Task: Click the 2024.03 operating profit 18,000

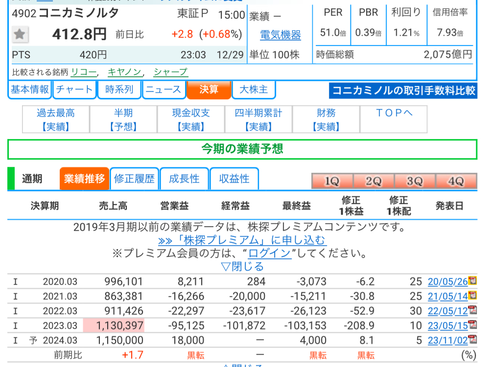Action: point(188,340)
